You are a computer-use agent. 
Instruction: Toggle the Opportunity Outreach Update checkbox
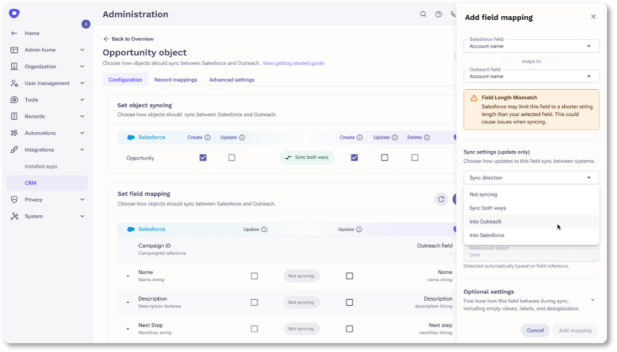(385, 158)
